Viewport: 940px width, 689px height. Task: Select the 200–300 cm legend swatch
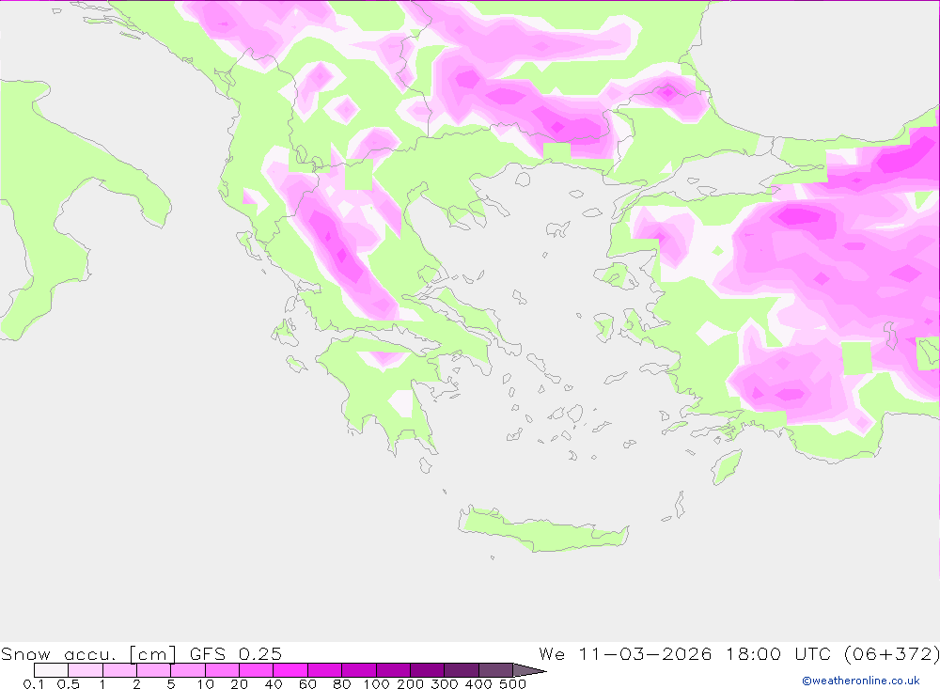pyautogui.click(x=427, y=670)
